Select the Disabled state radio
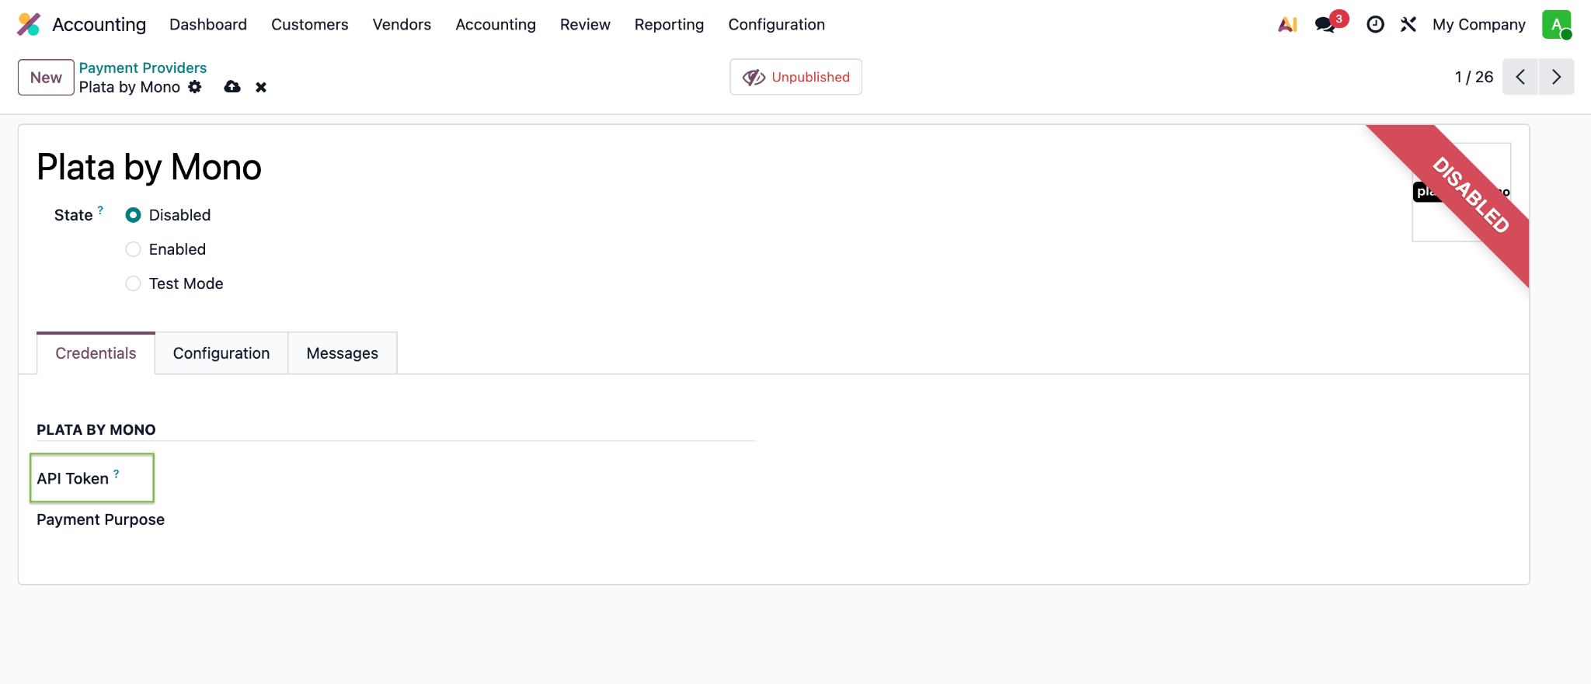The width and height of the screenshot is (1591, 684). coord(134,215)
